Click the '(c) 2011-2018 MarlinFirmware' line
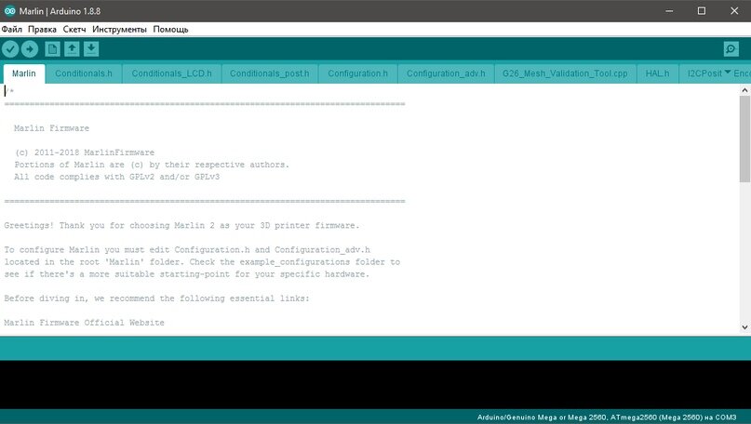 tap(85, 152)
